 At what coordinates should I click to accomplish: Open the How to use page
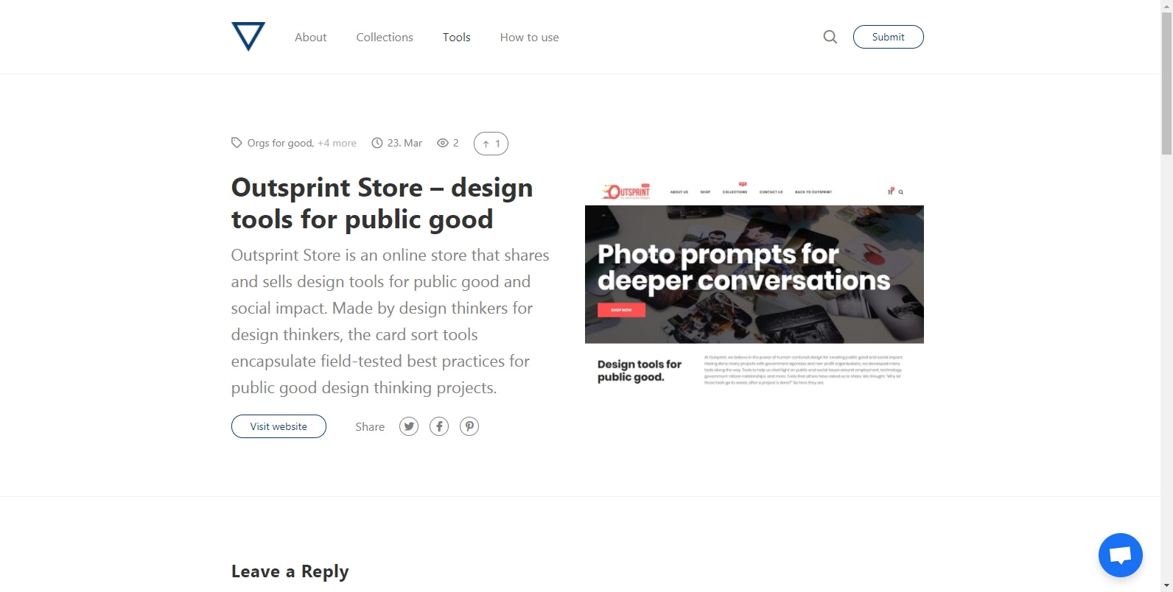[x=529, y=37]
